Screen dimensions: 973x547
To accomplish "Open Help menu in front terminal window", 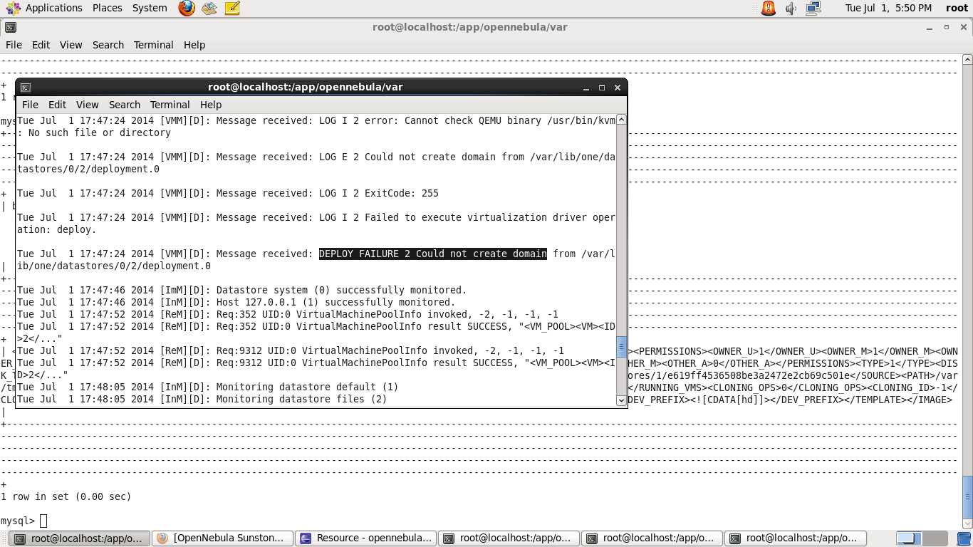I will [x=210, y=105].
